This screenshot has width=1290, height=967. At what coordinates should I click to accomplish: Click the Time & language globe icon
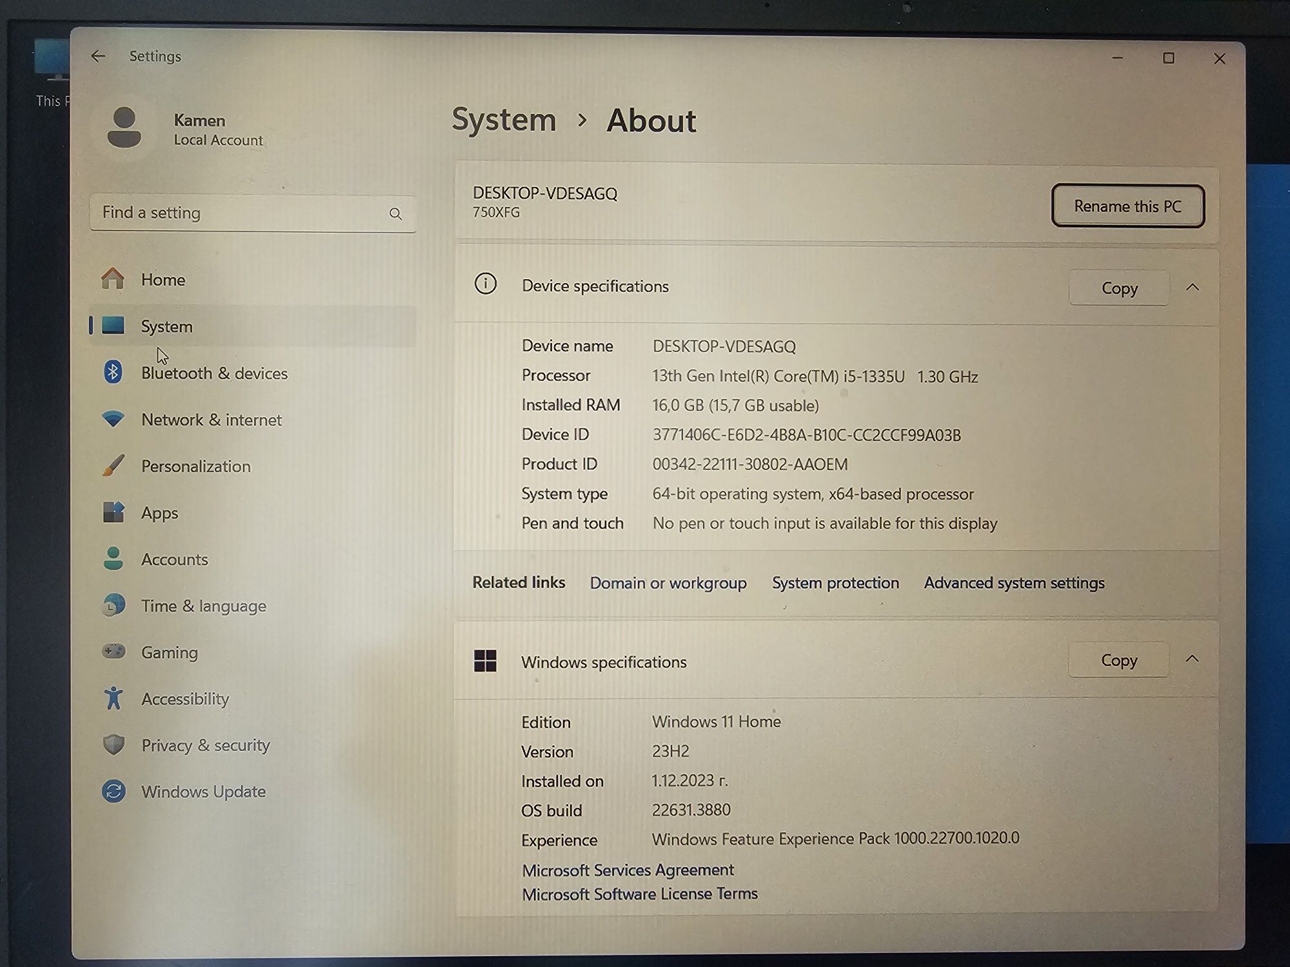[x=114, y=605]
